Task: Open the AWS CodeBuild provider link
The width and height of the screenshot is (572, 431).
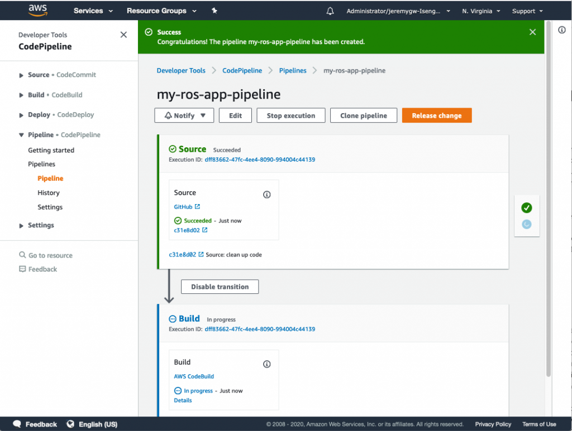Action: tap(194, 376)
